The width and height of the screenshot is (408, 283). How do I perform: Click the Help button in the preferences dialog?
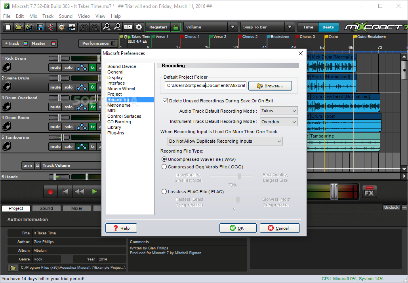coord(121,228)
